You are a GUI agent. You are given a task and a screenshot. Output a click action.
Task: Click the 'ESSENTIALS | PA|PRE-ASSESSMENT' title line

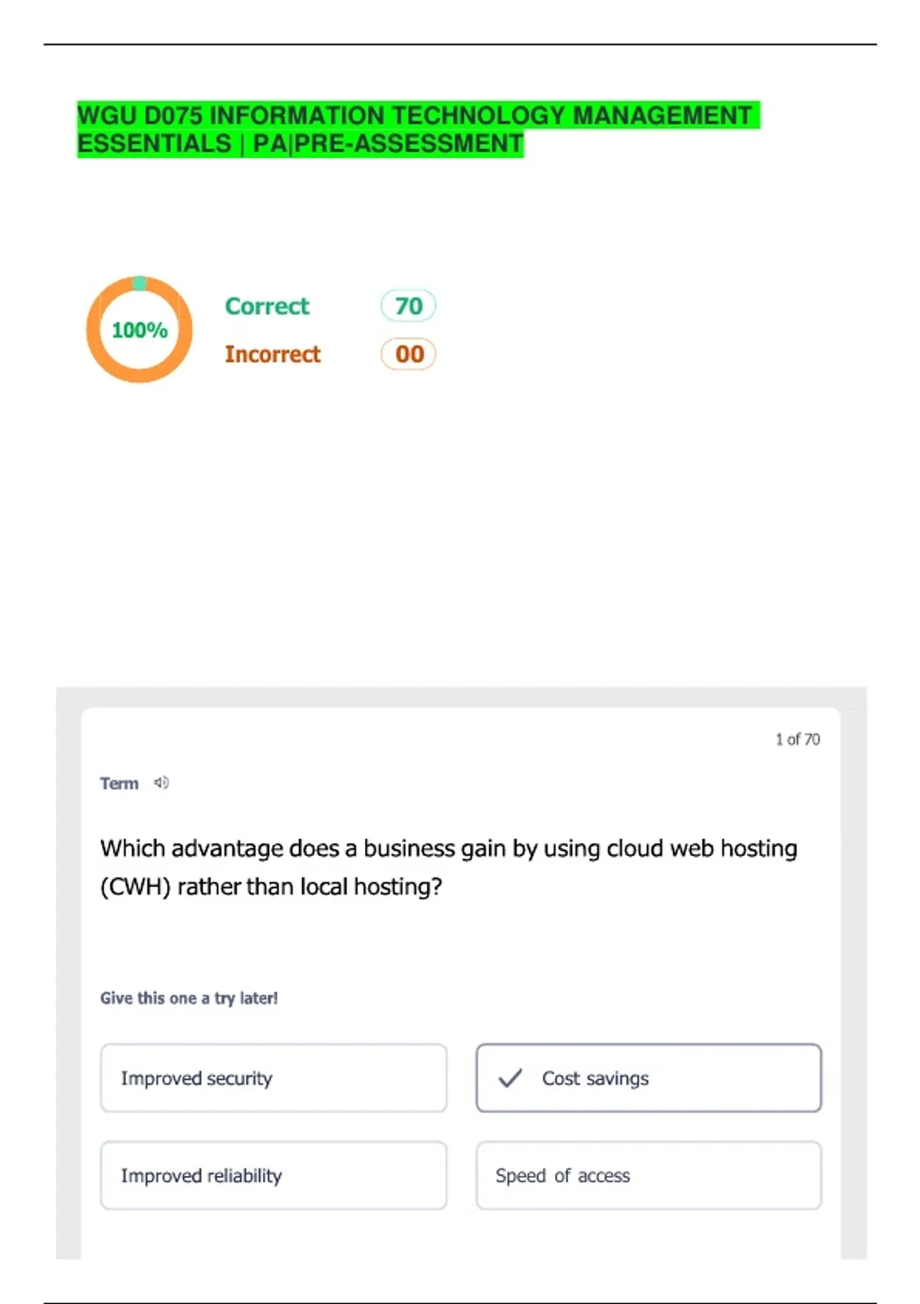[300, 144]
